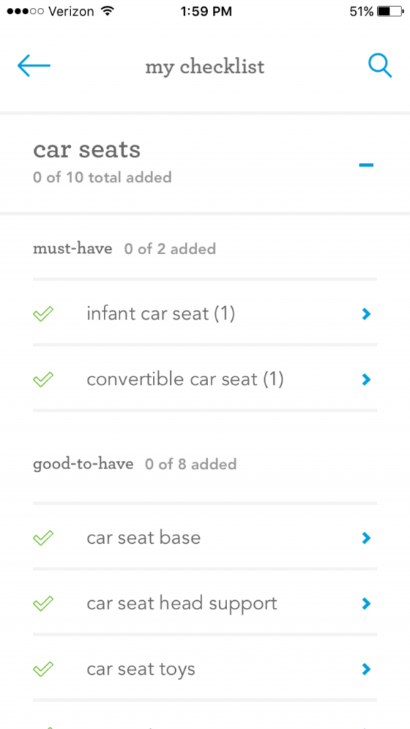The image size is (410, 729).
Task: Open convertible car seat chevron arrow
Action: click(x=367, y=380)
